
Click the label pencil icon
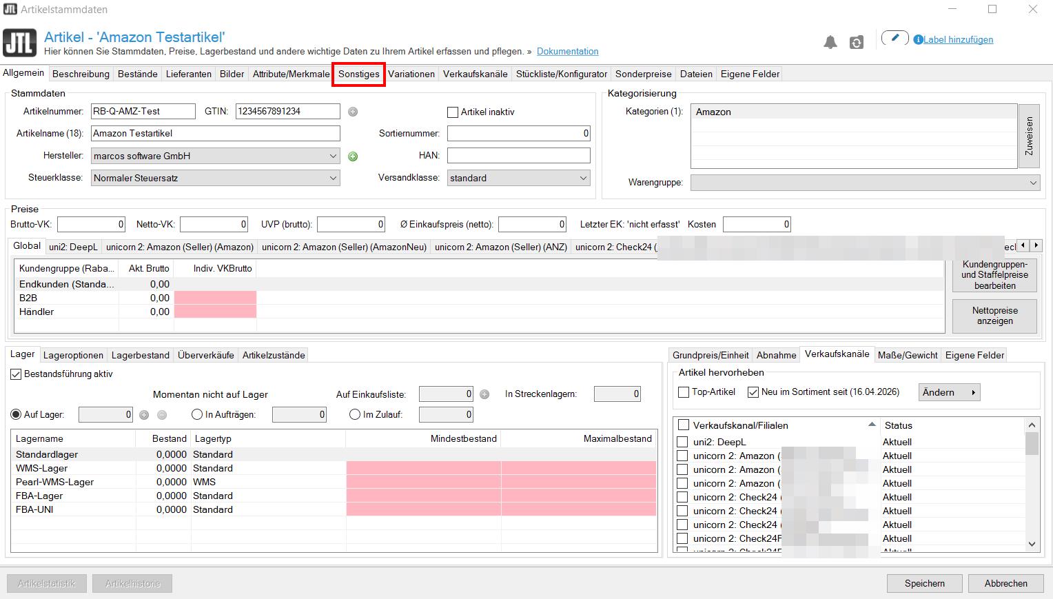(894, 38)
